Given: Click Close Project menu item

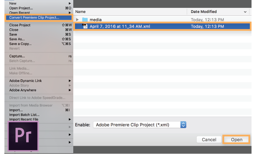Looking at the screenshot, I should tap(20, 25).
